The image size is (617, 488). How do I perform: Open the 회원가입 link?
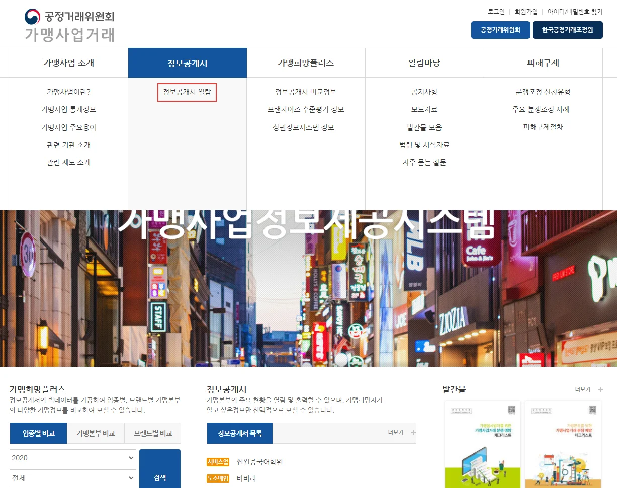point(525,12)
